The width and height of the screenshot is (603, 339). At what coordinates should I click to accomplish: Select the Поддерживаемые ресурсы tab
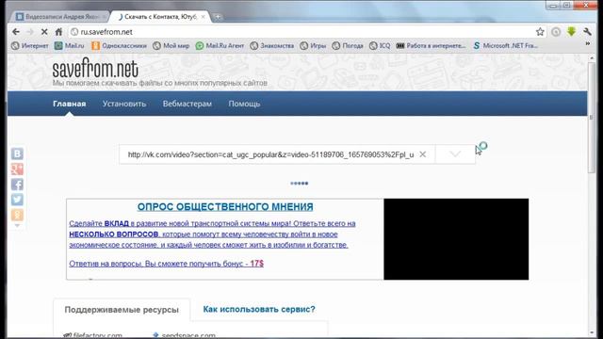coord(122,310)
